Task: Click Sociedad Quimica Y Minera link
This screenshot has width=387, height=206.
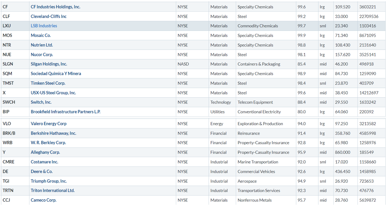Action: [56, 74]
